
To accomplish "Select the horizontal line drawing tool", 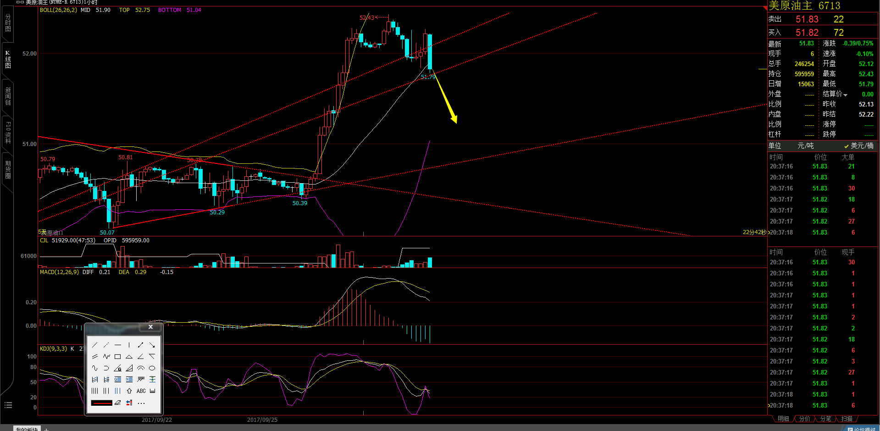I will (x=118, y=345).
